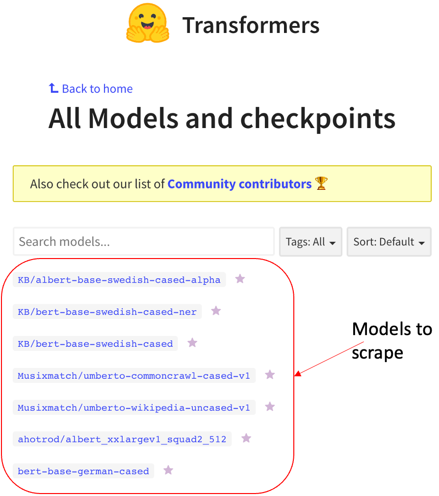Click the star beside KB/bert-base-swedish-cased-ner
Image resolution: width=439 pixels, height=496 pixels.
click(x=216, y=311)
